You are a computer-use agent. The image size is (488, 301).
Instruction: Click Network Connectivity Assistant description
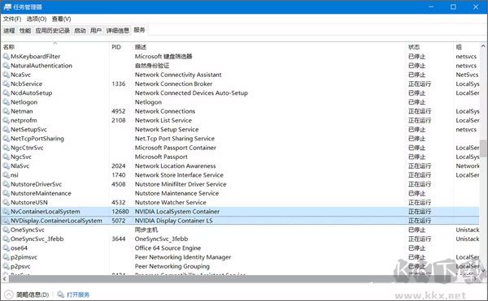(x=178, y=75)
